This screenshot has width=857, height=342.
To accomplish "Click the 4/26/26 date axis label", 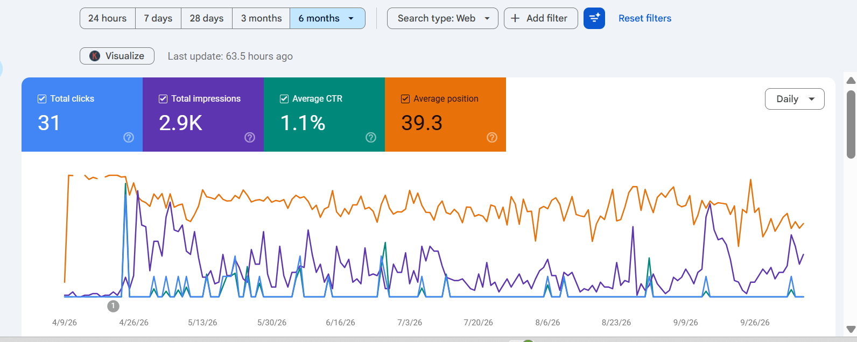I will (134, 323).
